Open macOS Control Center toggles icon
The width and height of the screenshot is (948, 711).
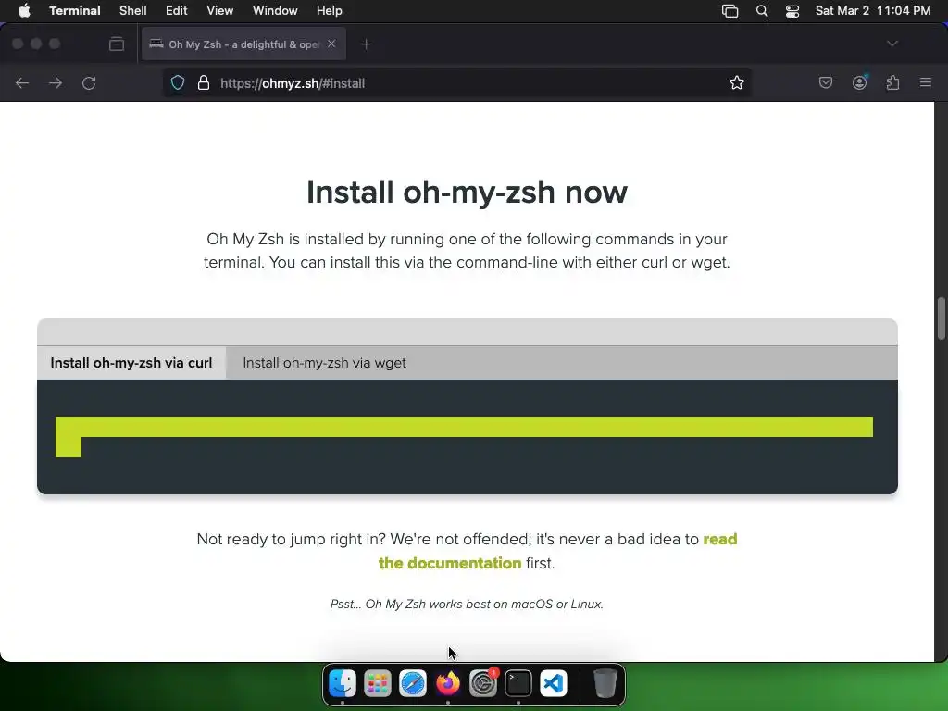pyautogui.click(x=792, y=11)
